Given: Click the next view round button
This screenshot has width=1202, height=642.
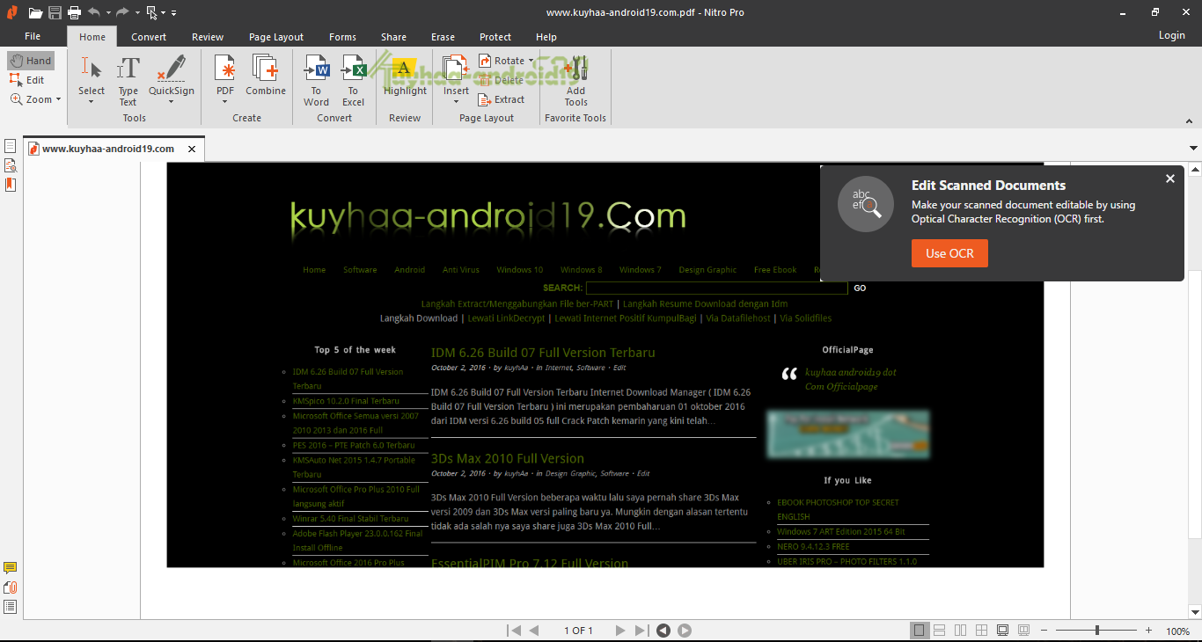Looking at the screenshot, I should tap(685, 631).
